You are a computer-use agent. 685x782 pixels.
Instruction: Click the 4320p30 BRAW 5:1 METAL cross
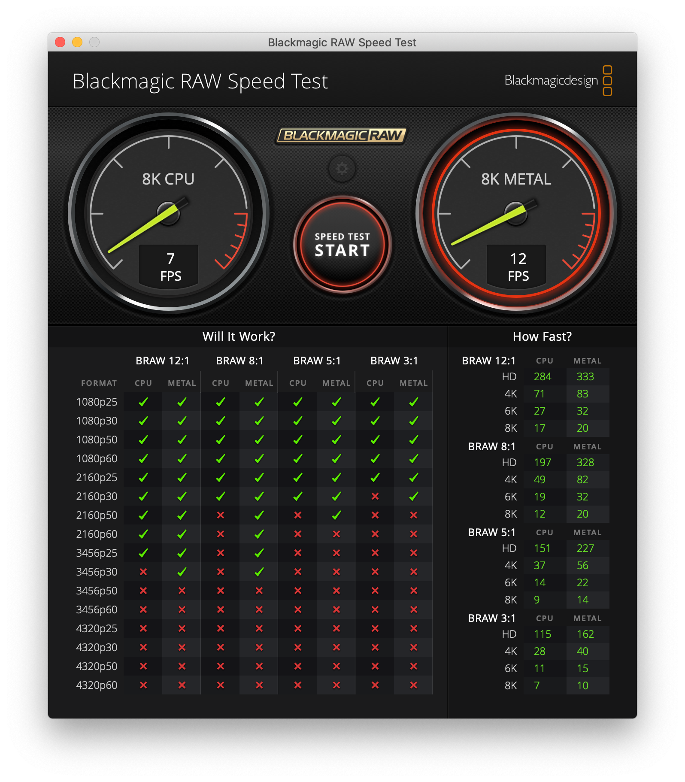(336, 648)
